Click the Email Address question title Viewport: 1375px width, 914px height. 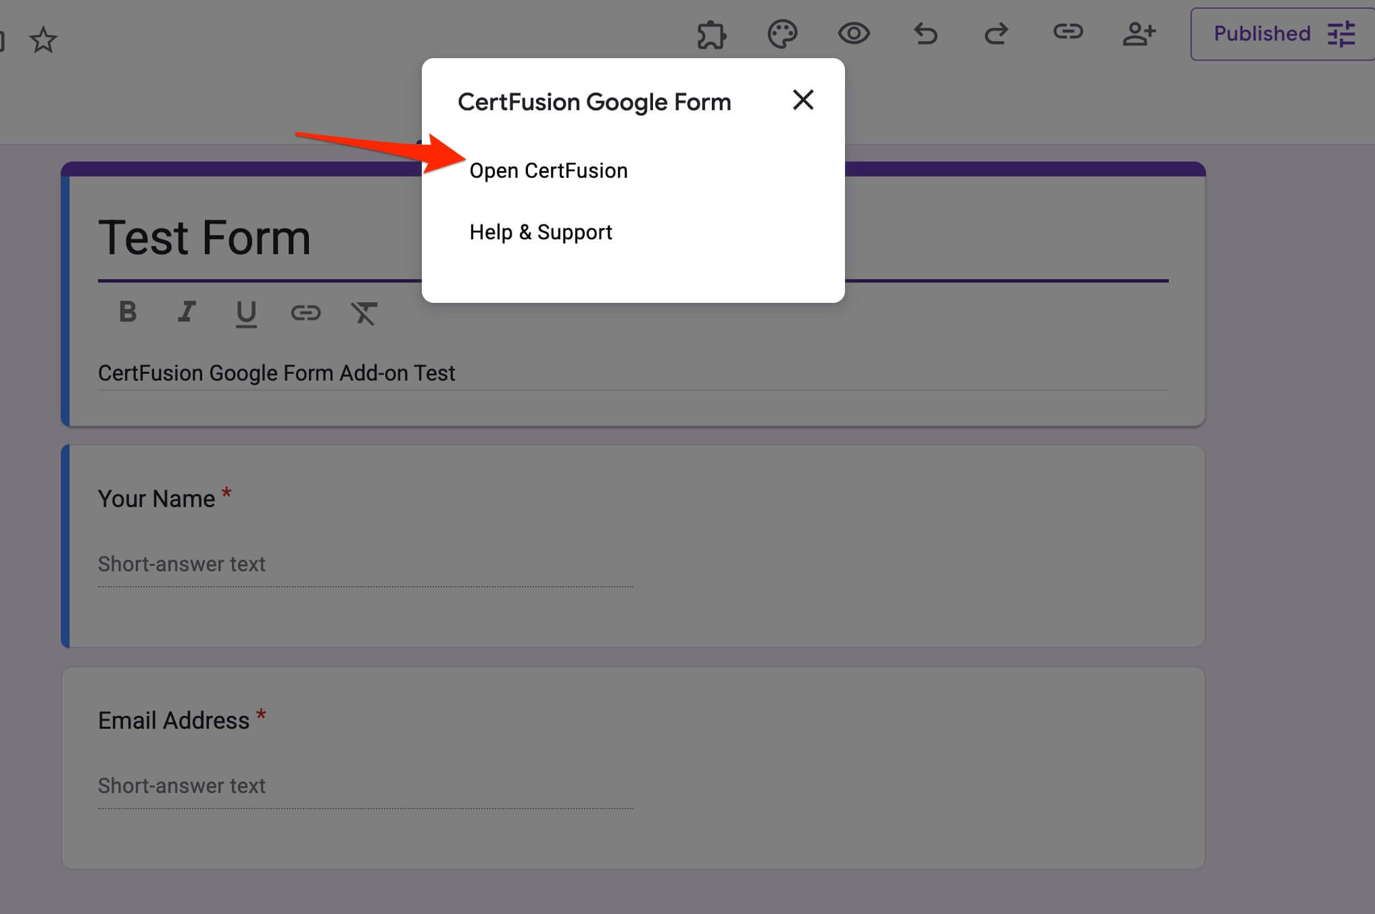(174, 721)
